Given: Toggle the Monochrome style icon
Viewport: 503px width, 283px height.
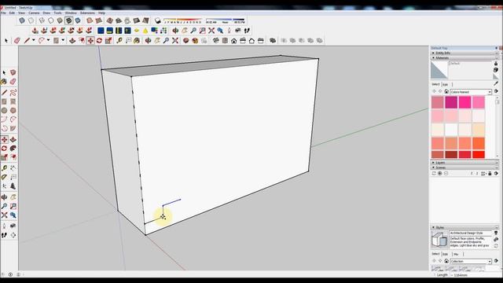Looking at the screenshot, I should point(78,21).
